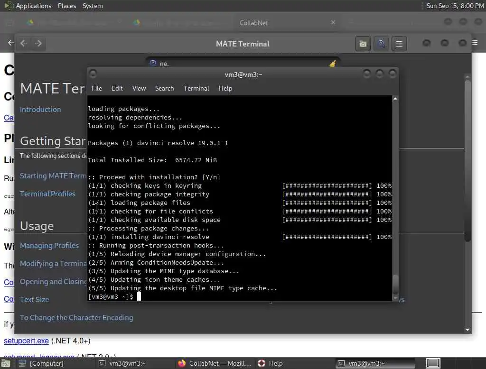Click the terminal scrollbar thumb
The image size is (486, 369).
(x=395, y=285)
